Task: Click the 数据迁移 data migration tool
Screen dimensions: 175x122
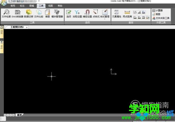Action: pyautogui.click(x=29, y=14)
